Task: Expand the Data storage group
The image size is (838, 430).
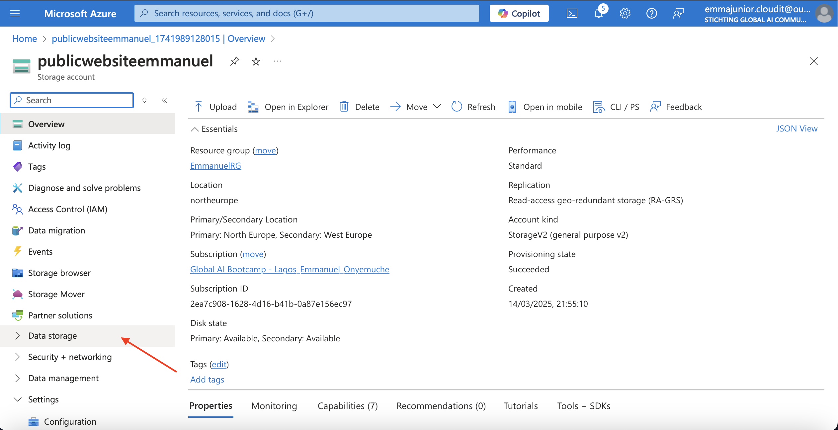Action: [x=88, y=336]
